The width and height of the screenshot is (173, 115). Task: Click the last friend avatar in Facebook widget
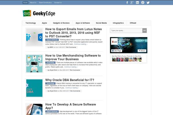click(x=140, y=60)
